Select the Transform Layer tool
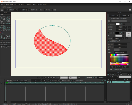The height and width of the screenshot is (105, 132). [x=4, y=36]
